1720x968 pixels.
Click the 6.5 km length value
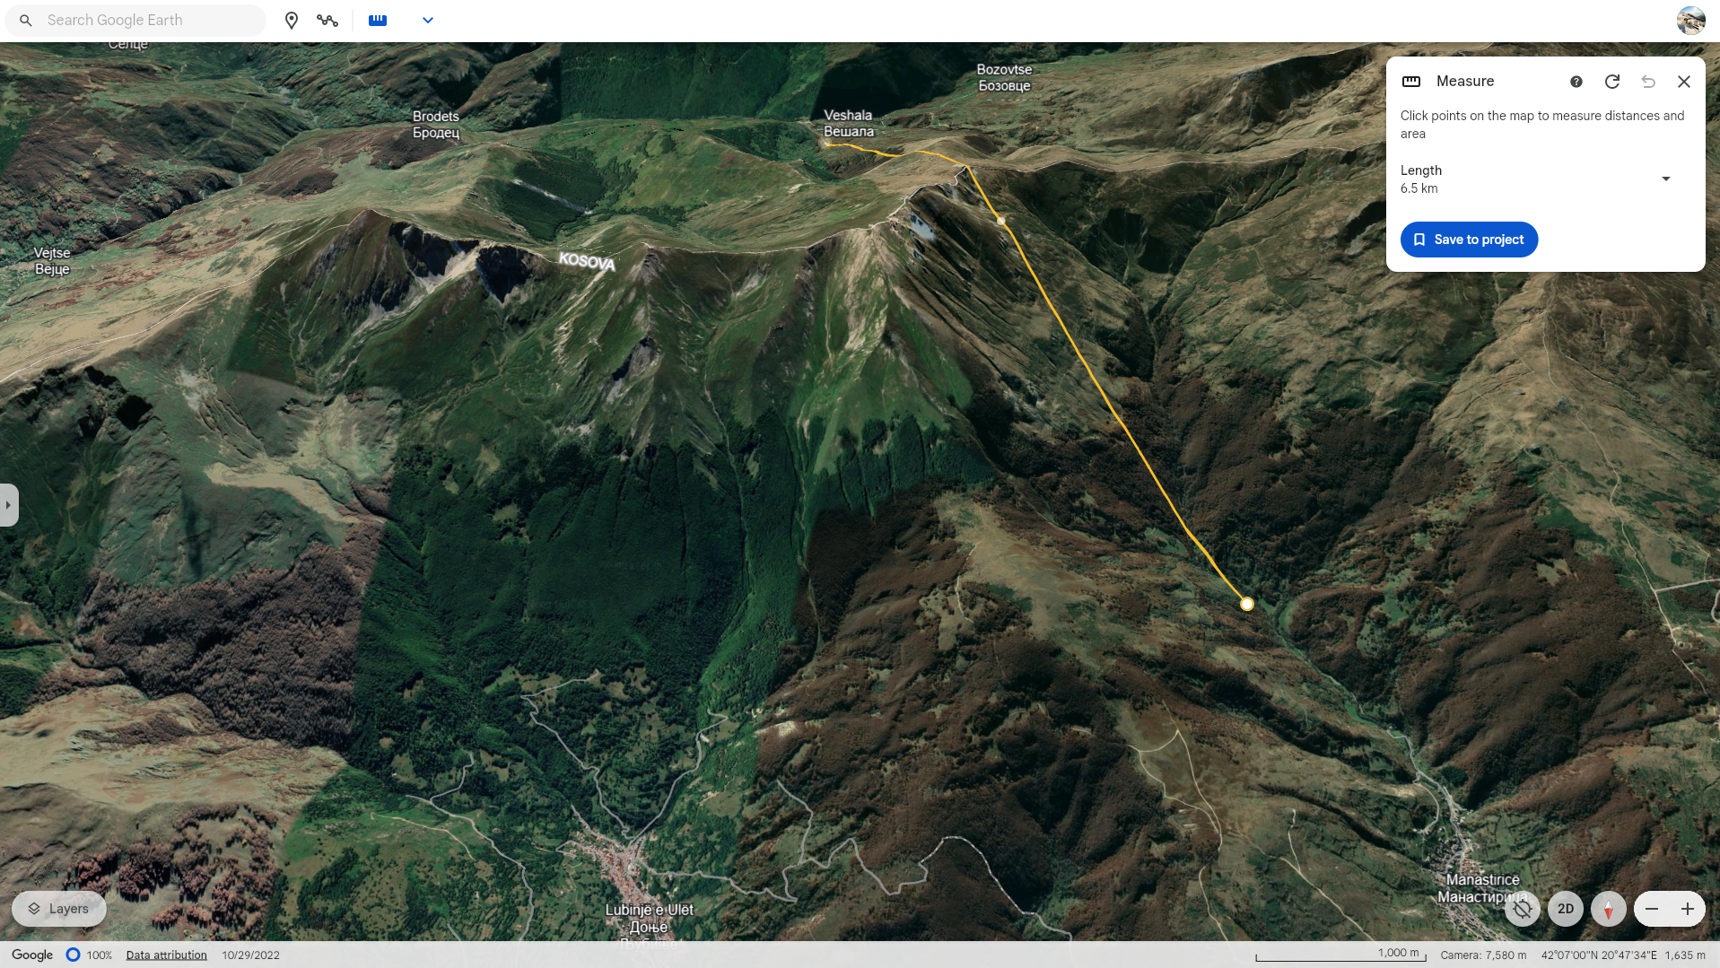(x=1419, y=188)
